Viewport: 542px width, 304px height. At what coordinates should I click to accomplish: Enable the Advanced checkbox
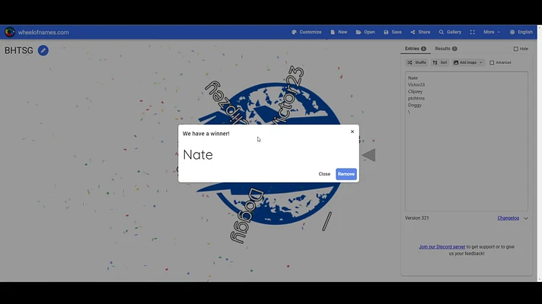pyautogui.click(x=492, y=62)
